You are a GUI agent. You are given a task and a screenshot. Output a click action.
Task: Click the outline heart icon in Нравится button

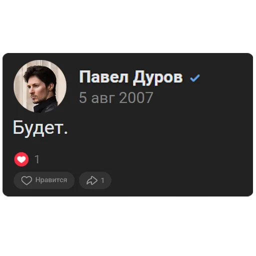pyautogui.click(x=26, y=180)
